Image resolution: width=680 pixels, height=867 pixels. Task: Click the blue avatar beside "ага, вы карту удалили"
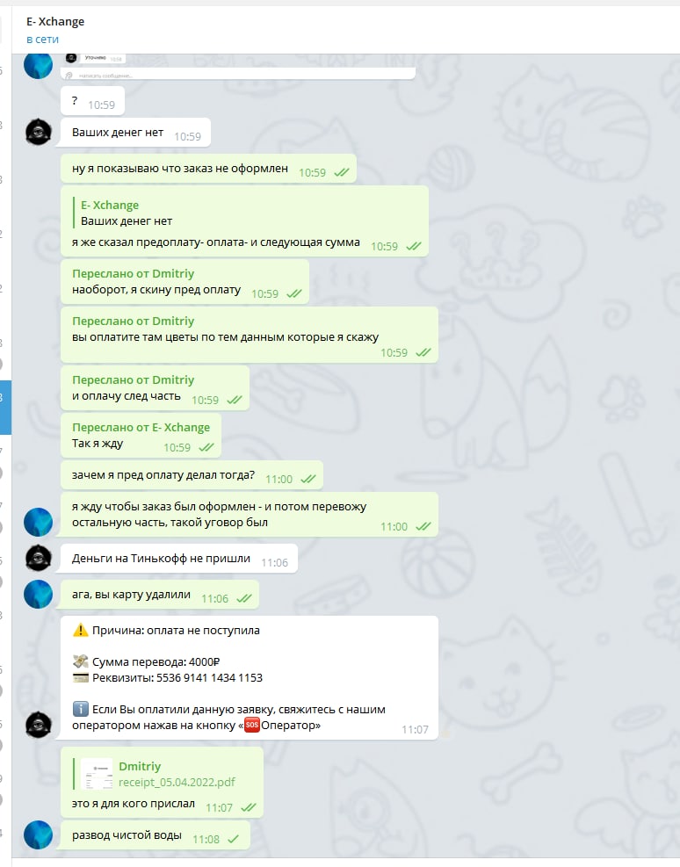[38, 595]
